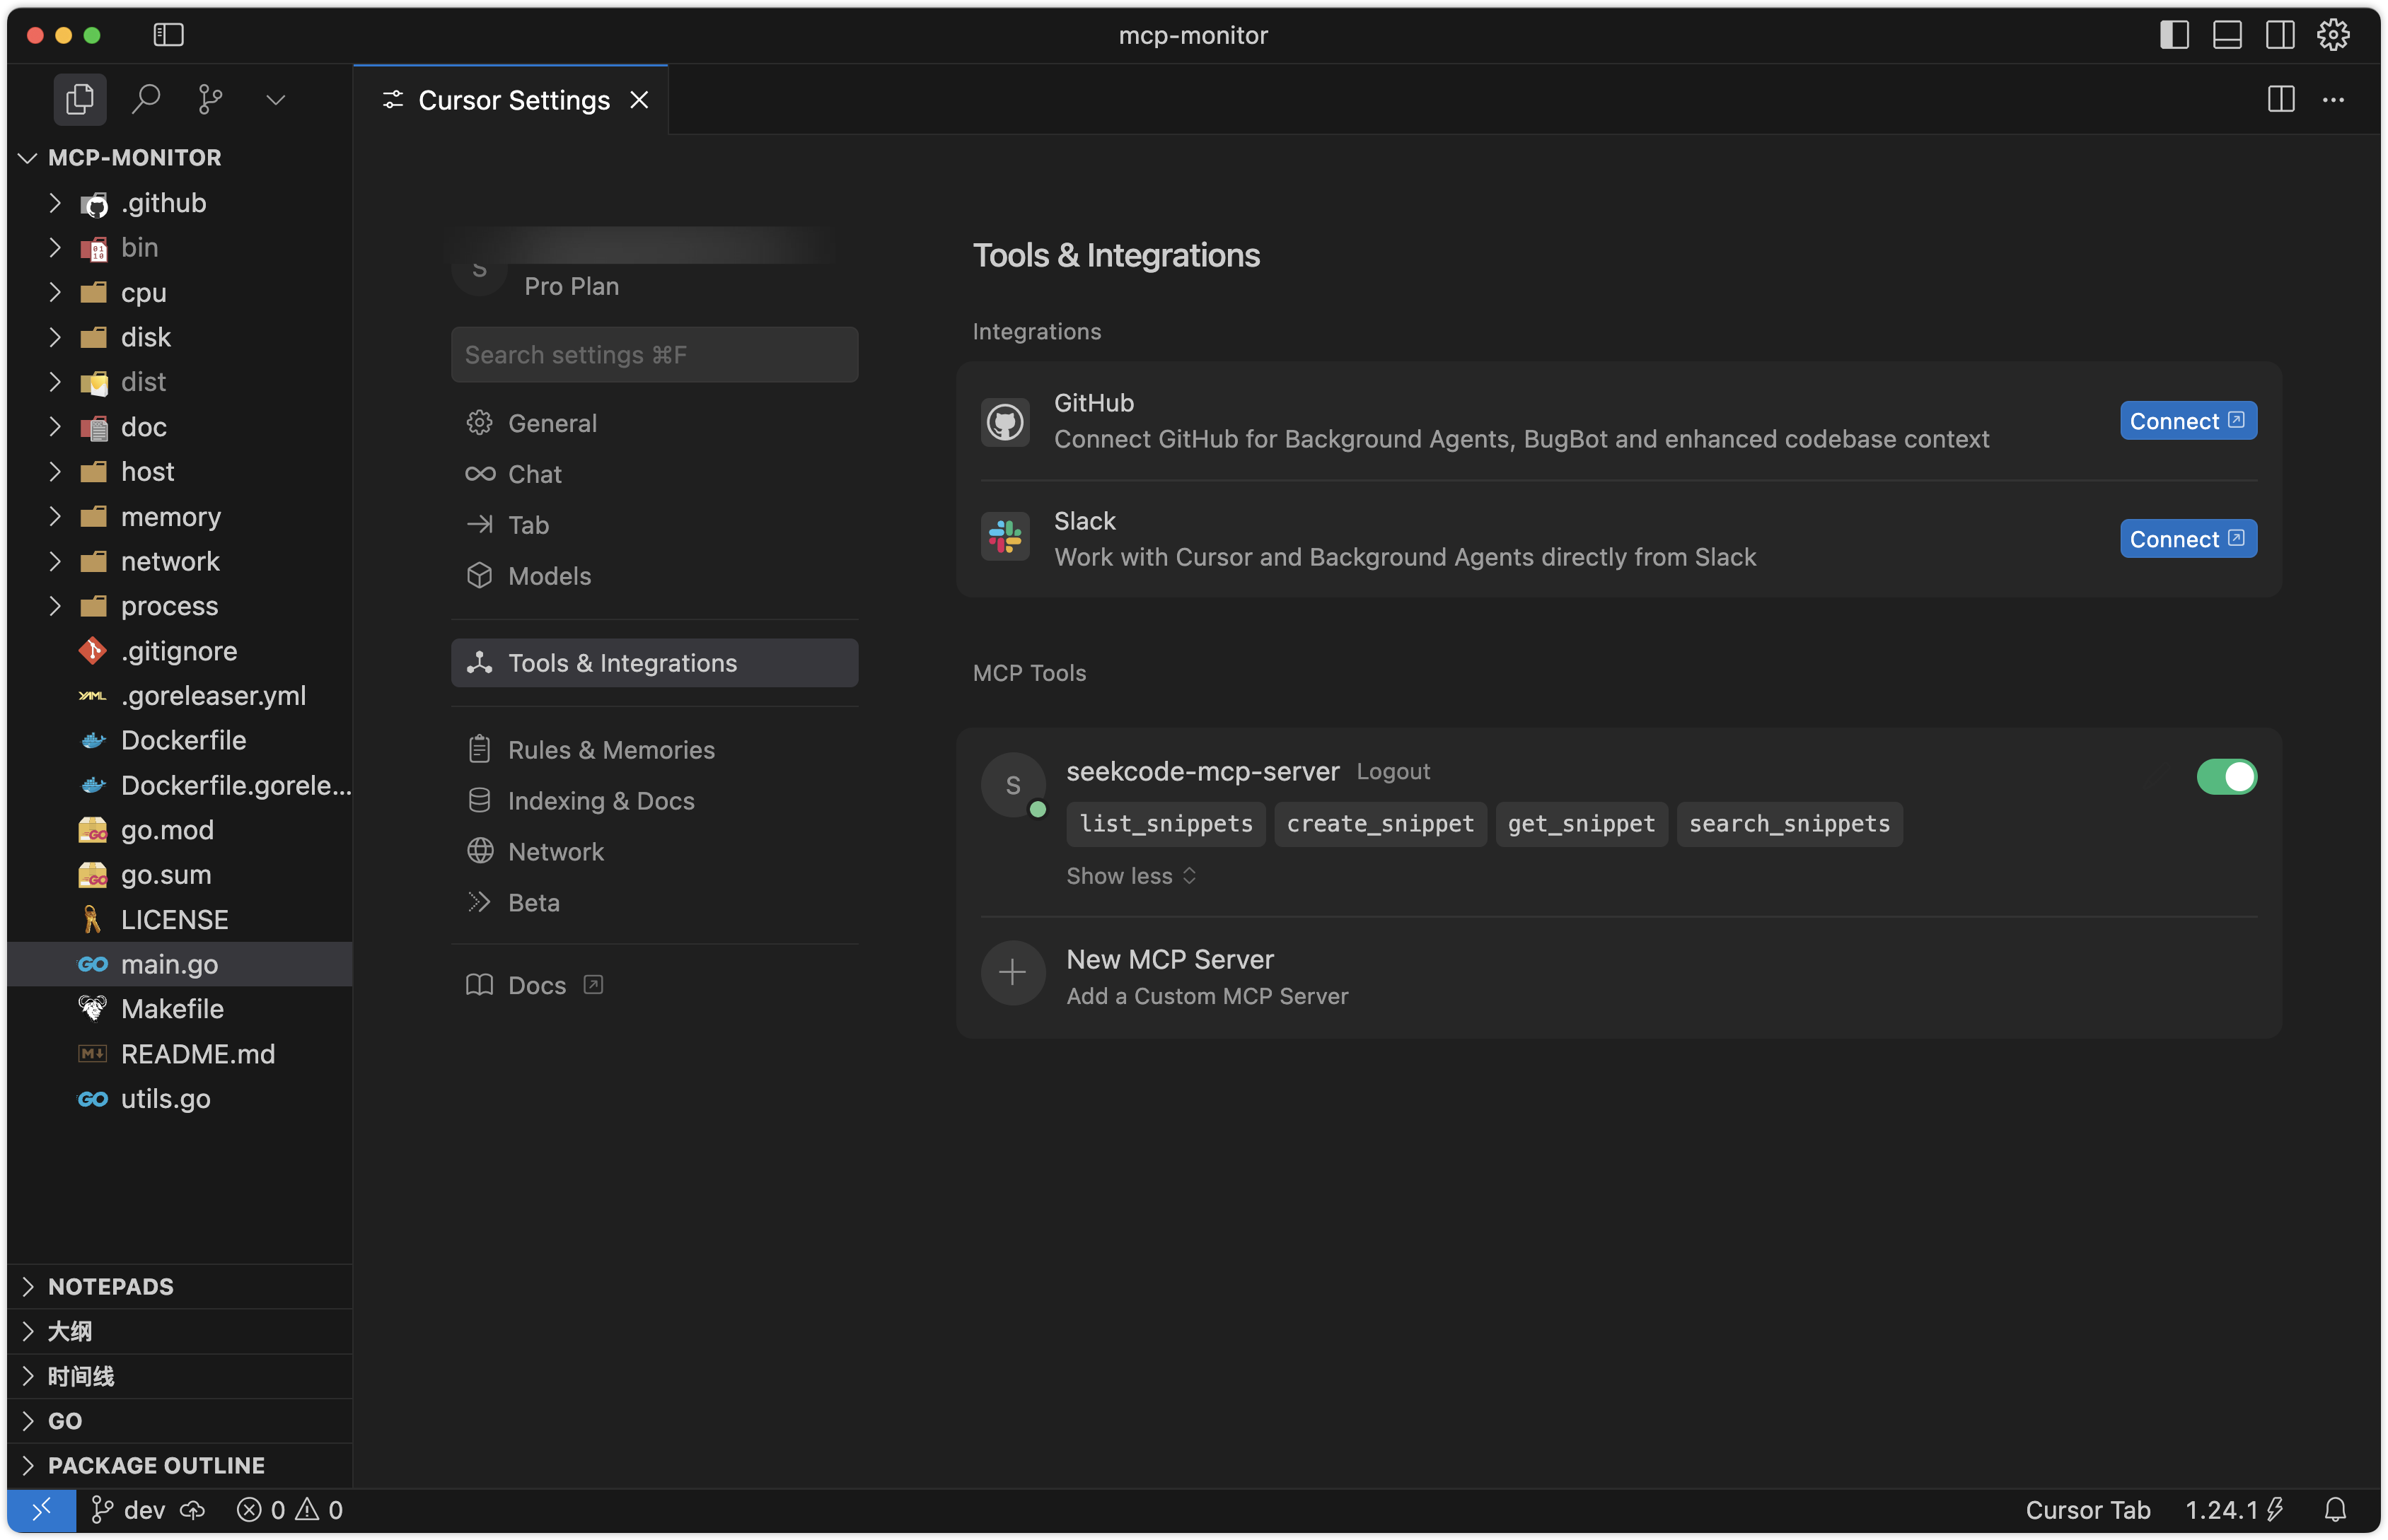Expand the cpu folder
Image resolution: width=2388 pixels, height=1540 pixels.
pos(180,293)
